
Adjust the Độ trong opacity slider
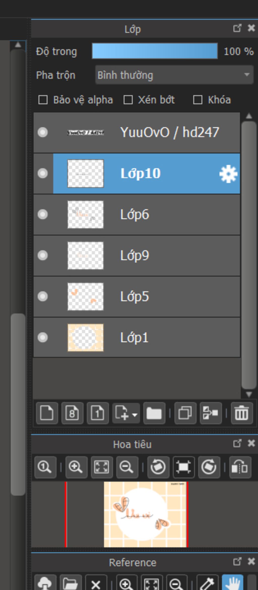155,51
